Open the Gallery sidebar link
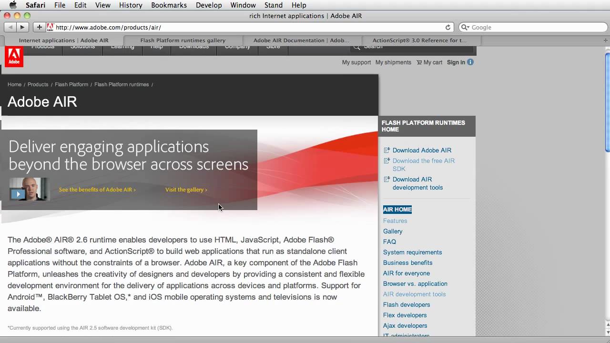The height and width of the screenshot is (343, 610). click(x=393, y=232)
